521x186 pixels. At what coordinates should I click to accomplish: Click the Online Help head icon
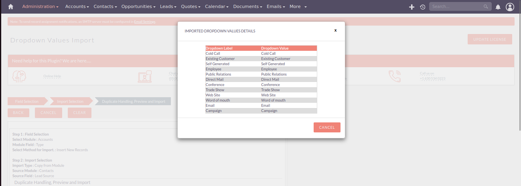(19, 76)
